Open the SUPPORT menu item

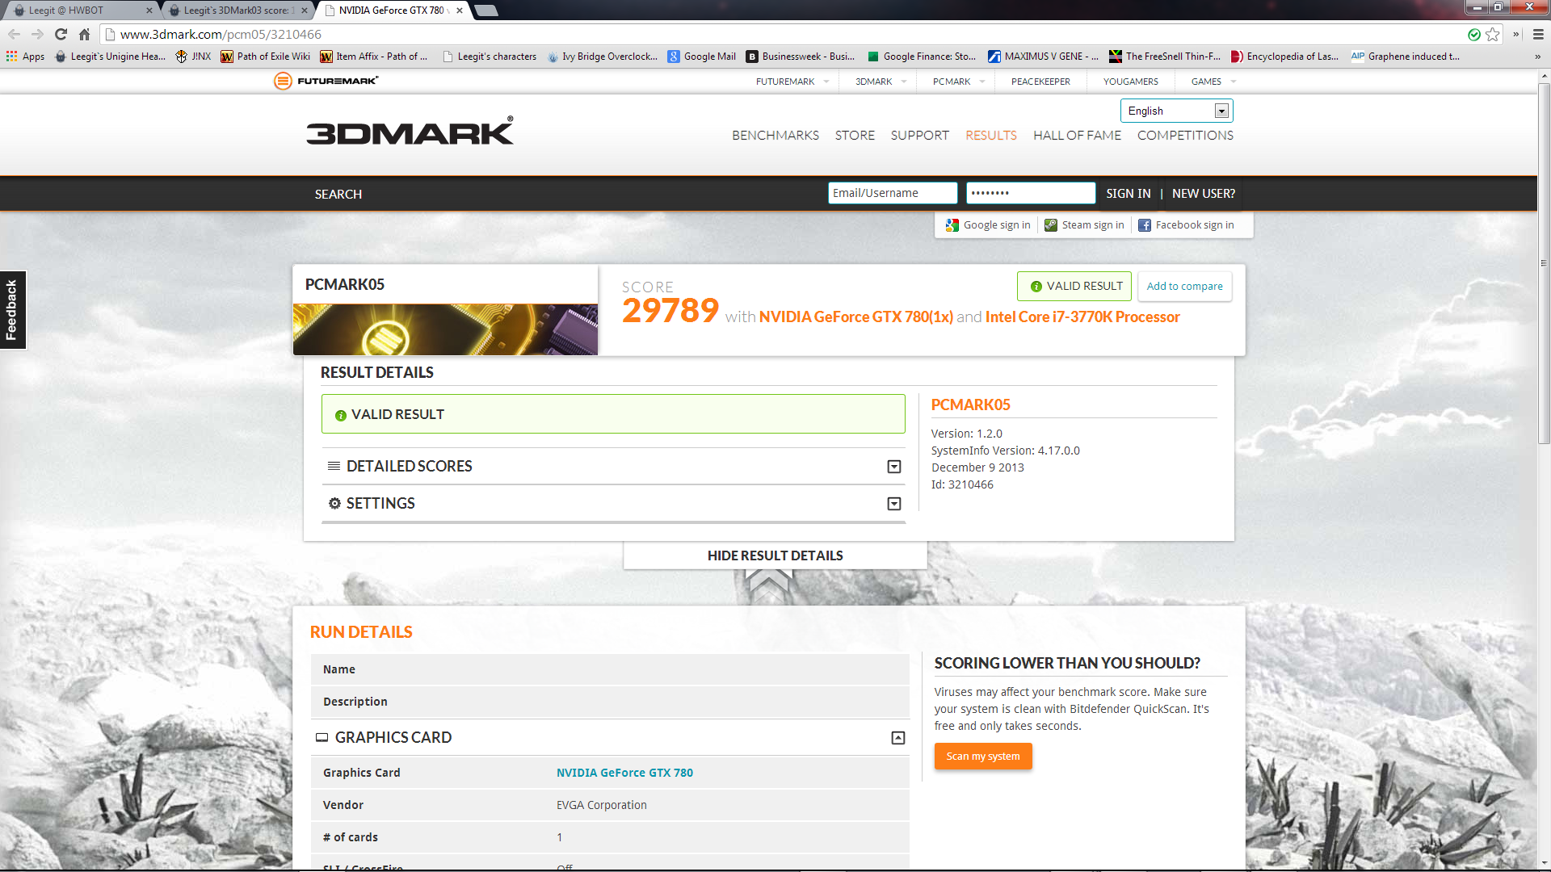click(x=919, y=136)
